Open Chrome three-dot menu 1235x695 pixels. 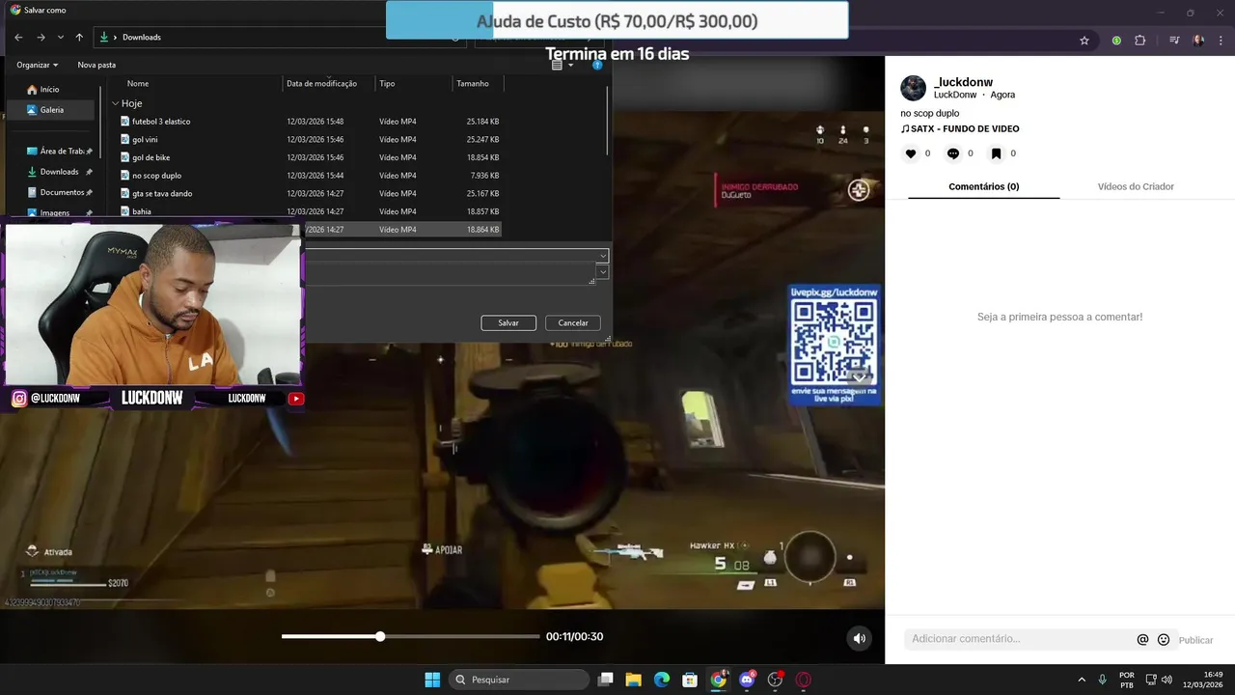1221,41
